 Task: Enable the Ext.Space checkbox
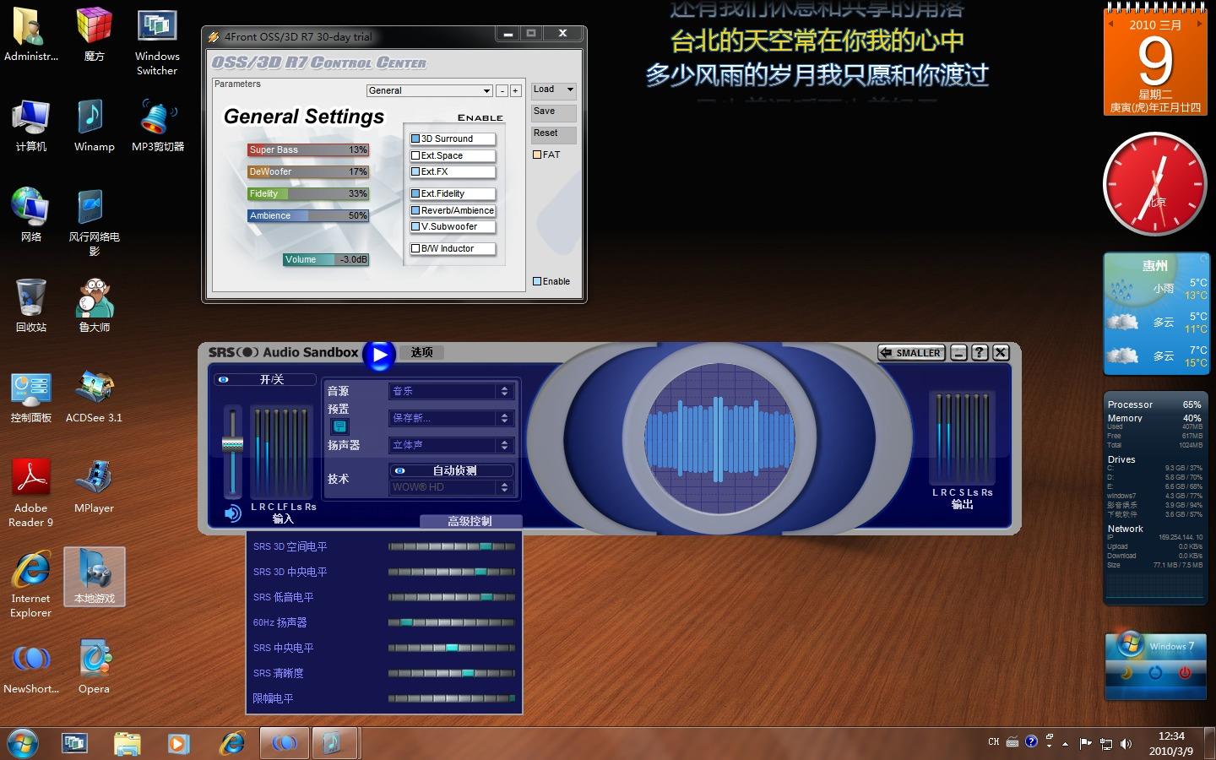[415, 155]
